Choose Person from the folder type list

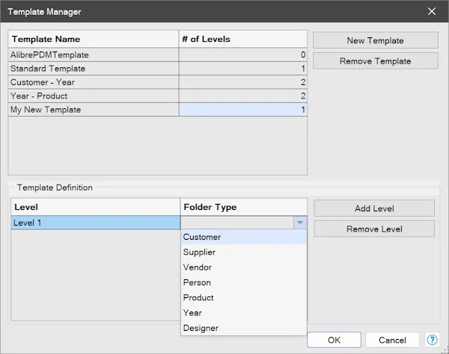pyautogui.click(x=244, y=282)
